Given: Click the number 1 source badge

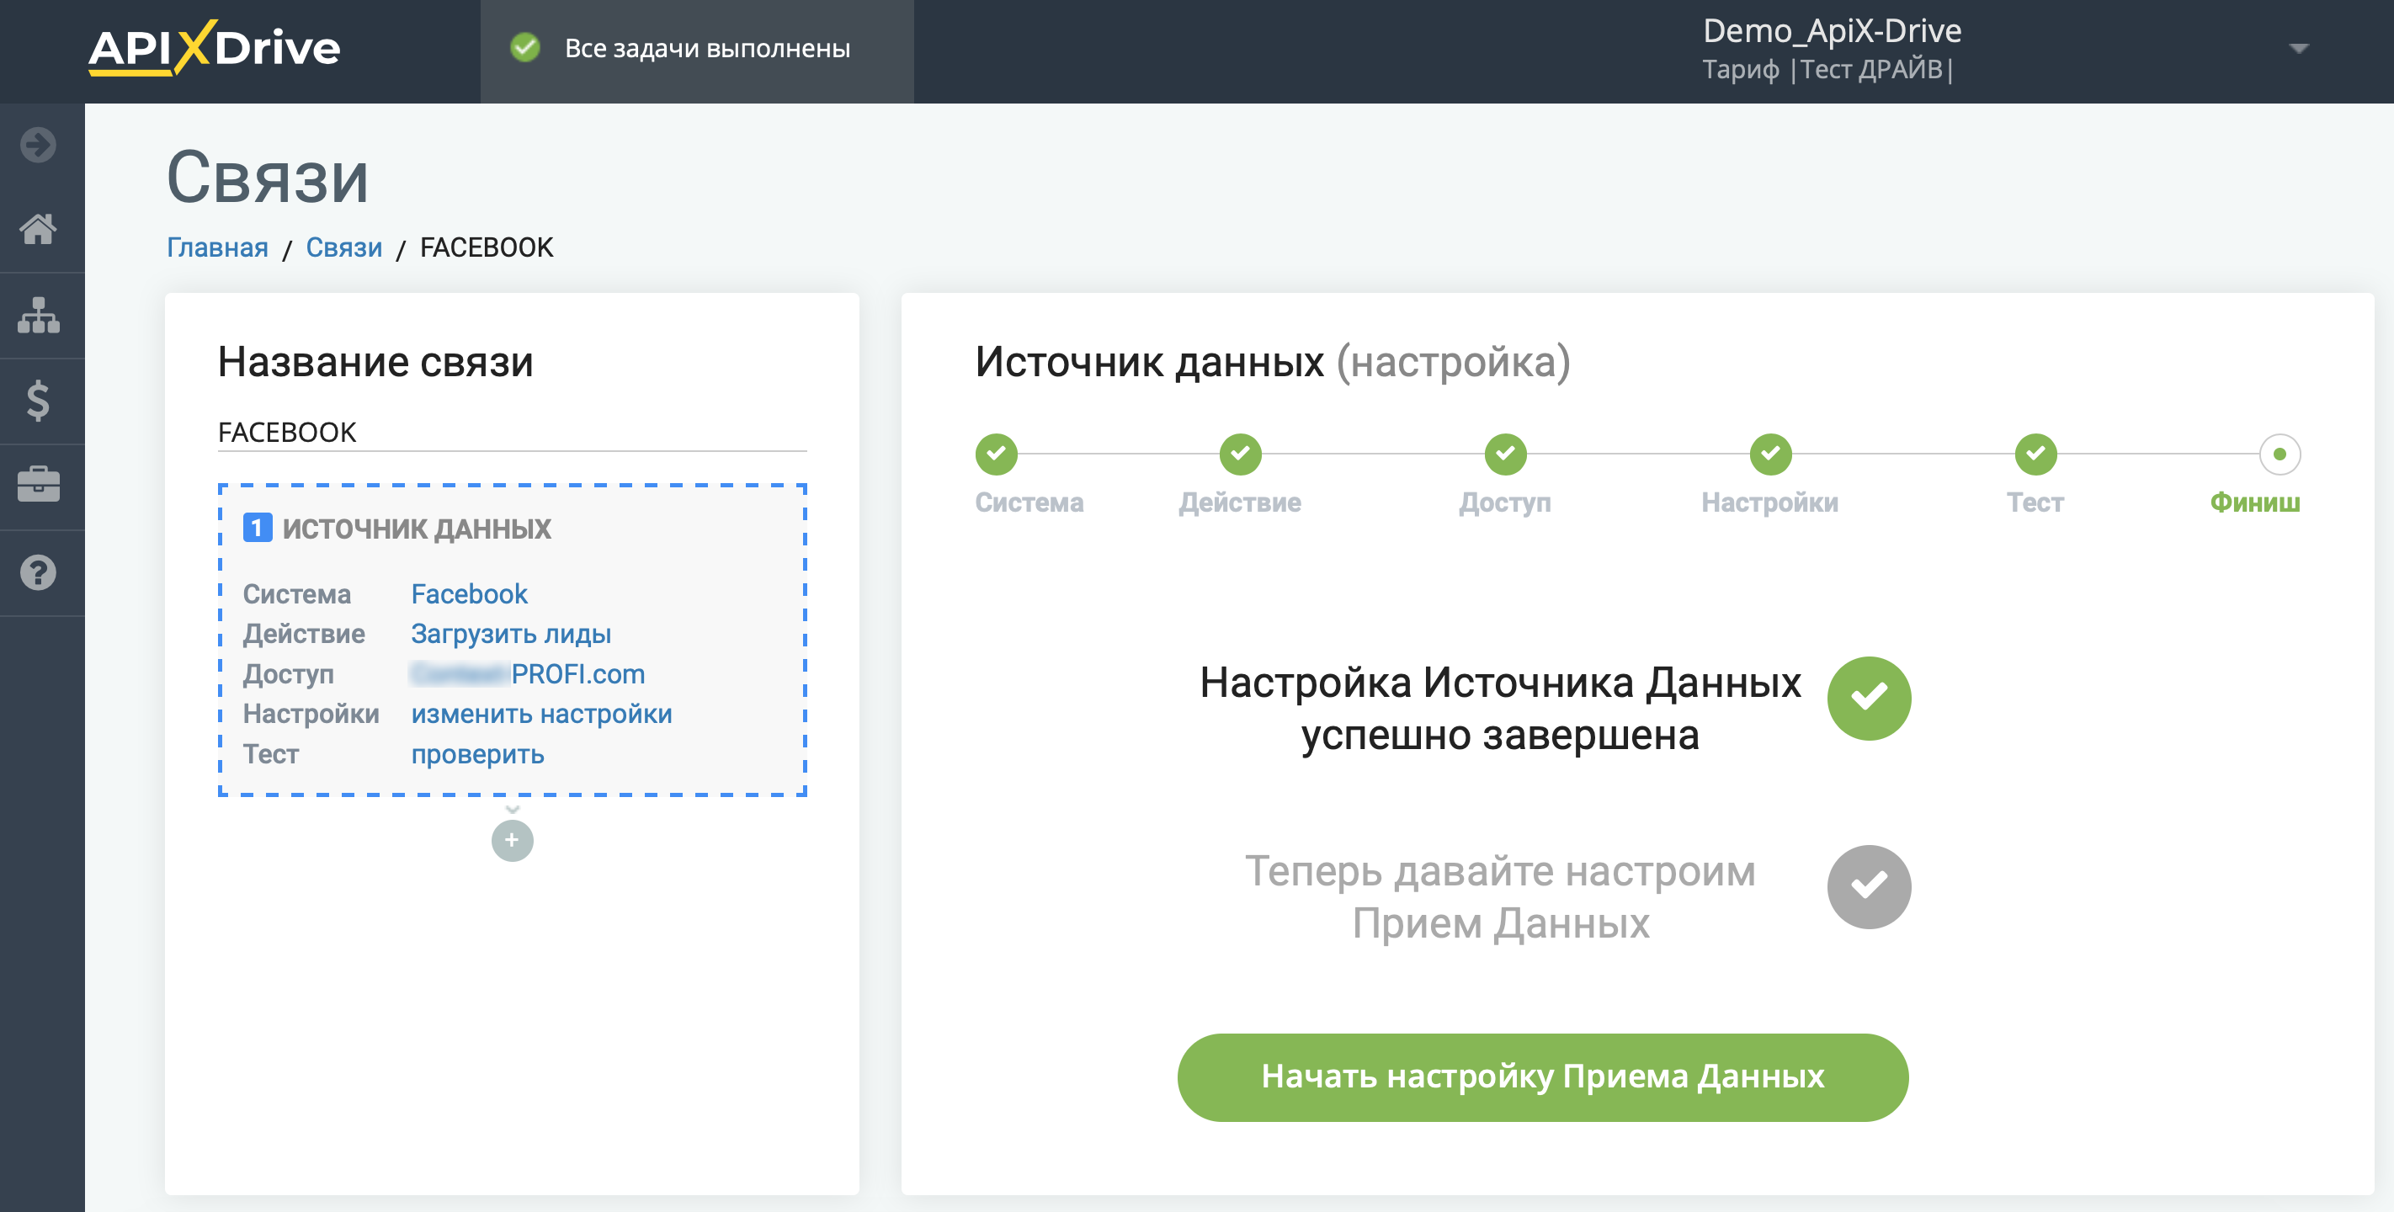Looking at the screenshot, I should click(x=258, y=528).
